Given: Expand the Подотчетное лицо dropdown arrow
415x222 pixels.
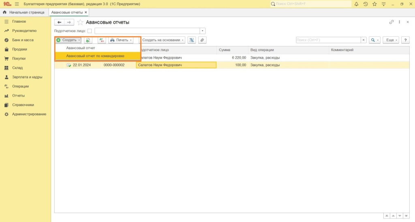Looking at the screenshot, I should tap(203, 31).
